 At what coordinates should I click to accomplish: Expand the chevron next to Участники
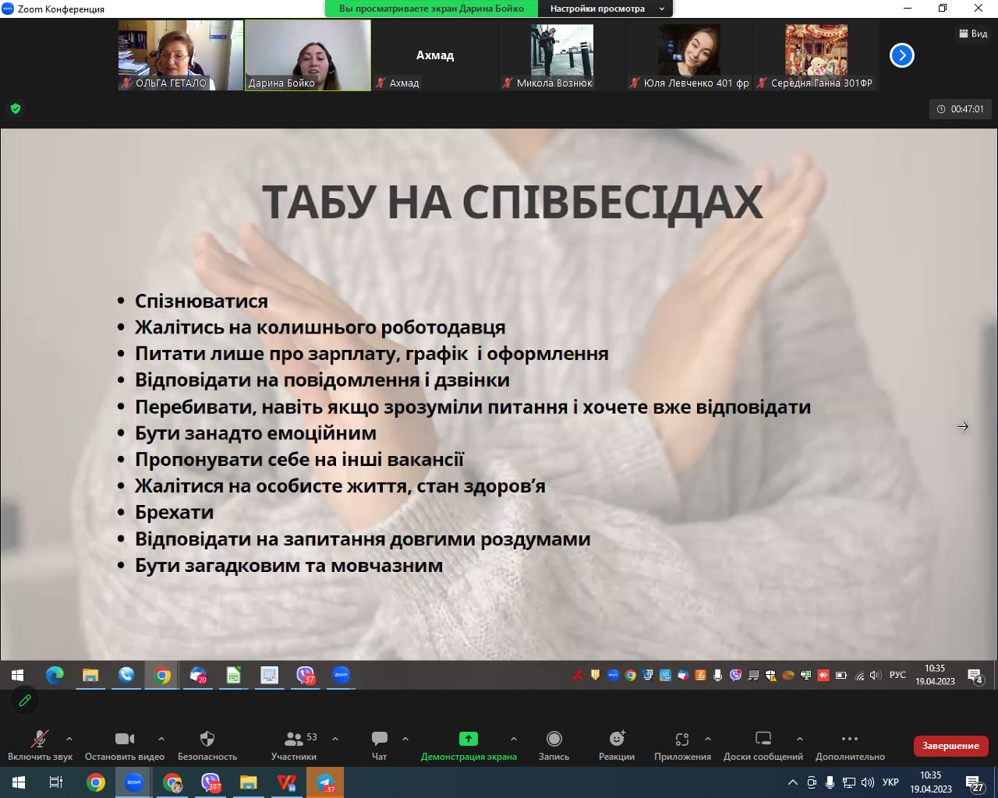pos(335,739)
